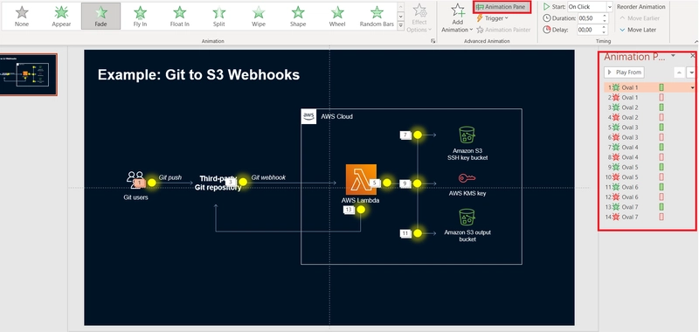
Task: Click the AWS Cloud logo icon
Action: pyautogui.click(x=308, y=117)
